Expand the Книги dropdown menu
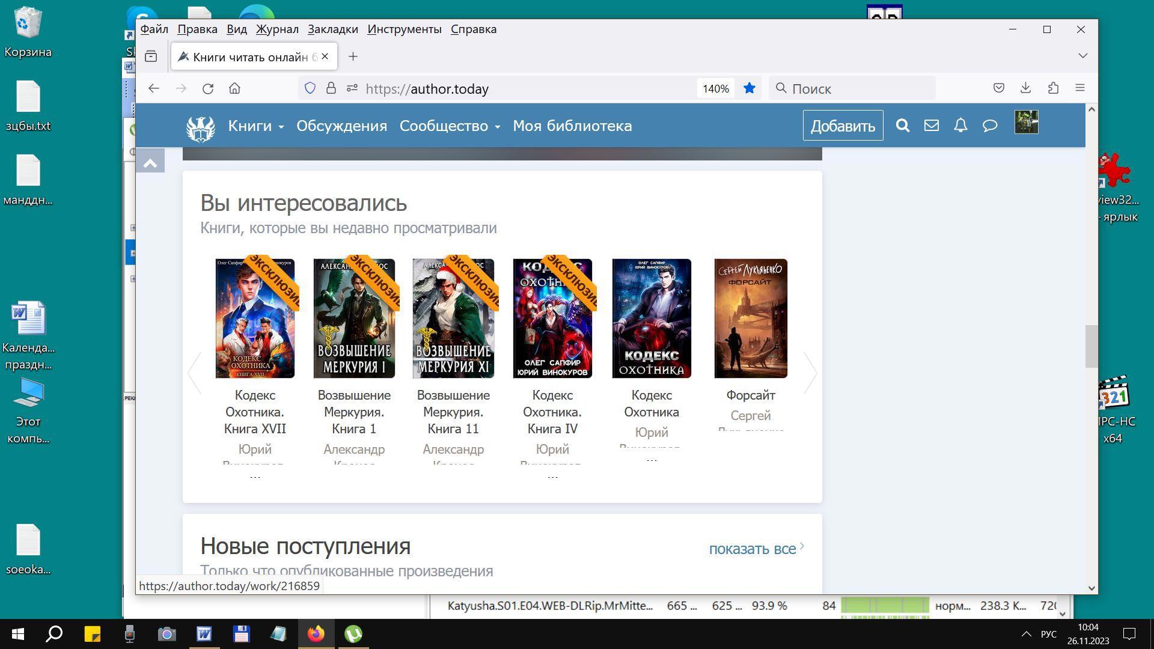 coord(255,126)
